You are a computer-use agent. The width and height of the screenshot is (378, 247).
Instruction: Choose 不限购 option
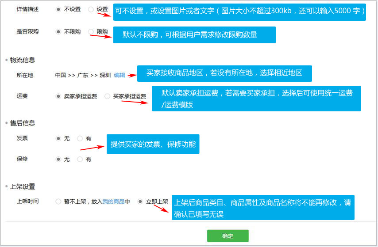click(58, 32)
